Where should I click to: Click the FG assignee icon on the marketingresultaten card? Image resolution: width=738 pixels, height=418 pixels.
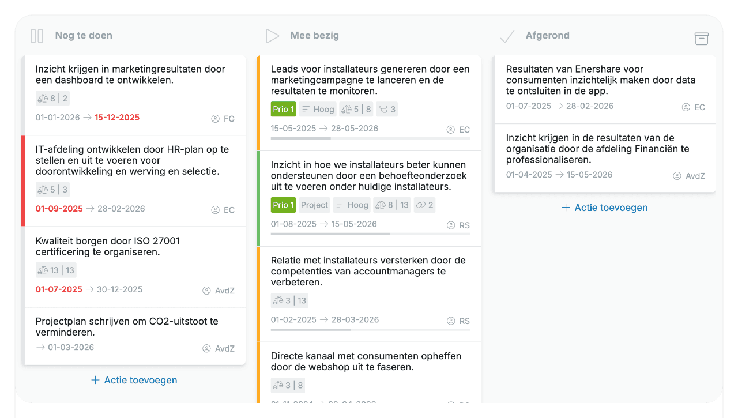tap(216, 119)
